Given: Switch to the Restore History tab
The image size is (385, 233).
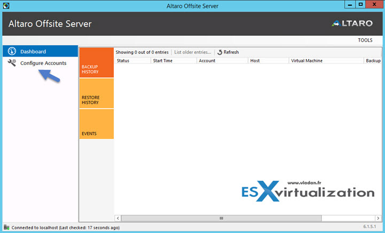Looking at the screenshot, I should (x=96, y=93).
